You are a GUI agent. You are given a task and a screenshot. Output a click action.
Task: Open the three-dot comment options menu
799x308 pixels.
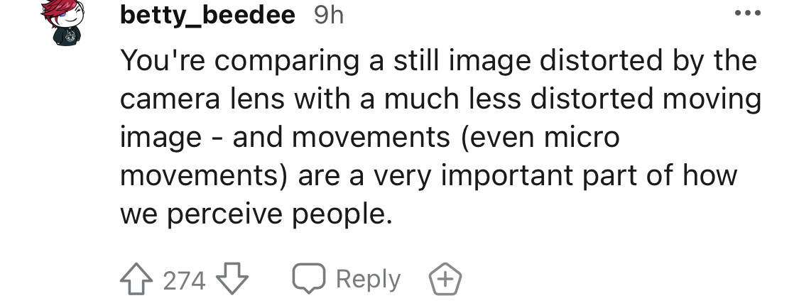point(748,13)
